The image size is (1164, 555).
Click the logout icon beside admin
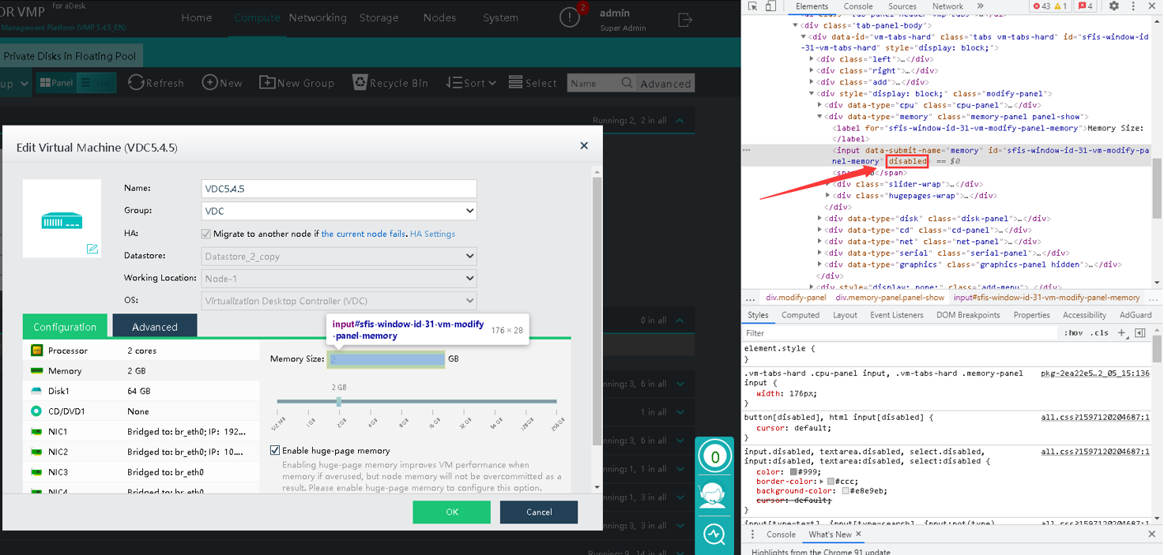click(x=685, y=19)
